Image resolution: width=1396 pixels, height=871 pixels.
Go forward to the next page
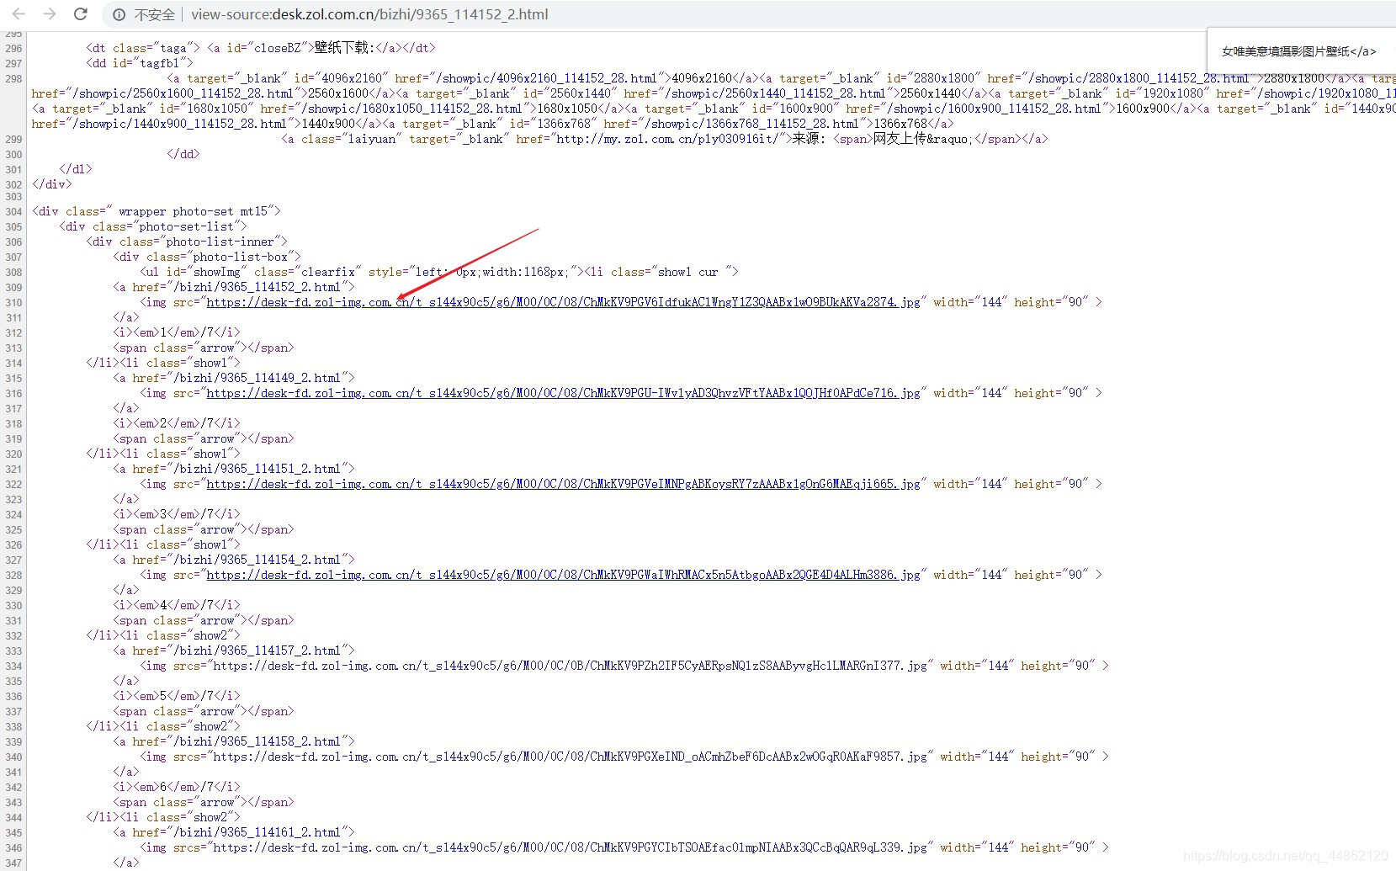[x=50, y=14]
